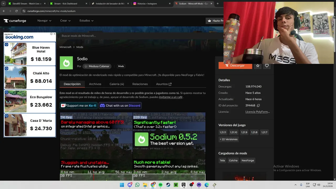Click the orange Descargar button

click(235, 66)
